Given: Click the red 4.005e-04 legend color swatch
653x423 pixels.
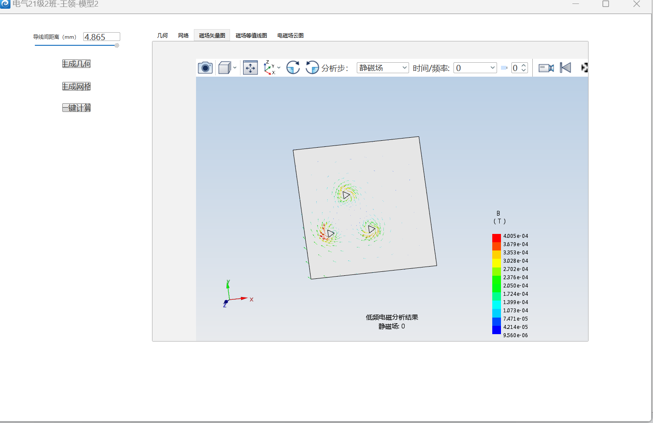Looking at the screenshot, I should point(497,238).
